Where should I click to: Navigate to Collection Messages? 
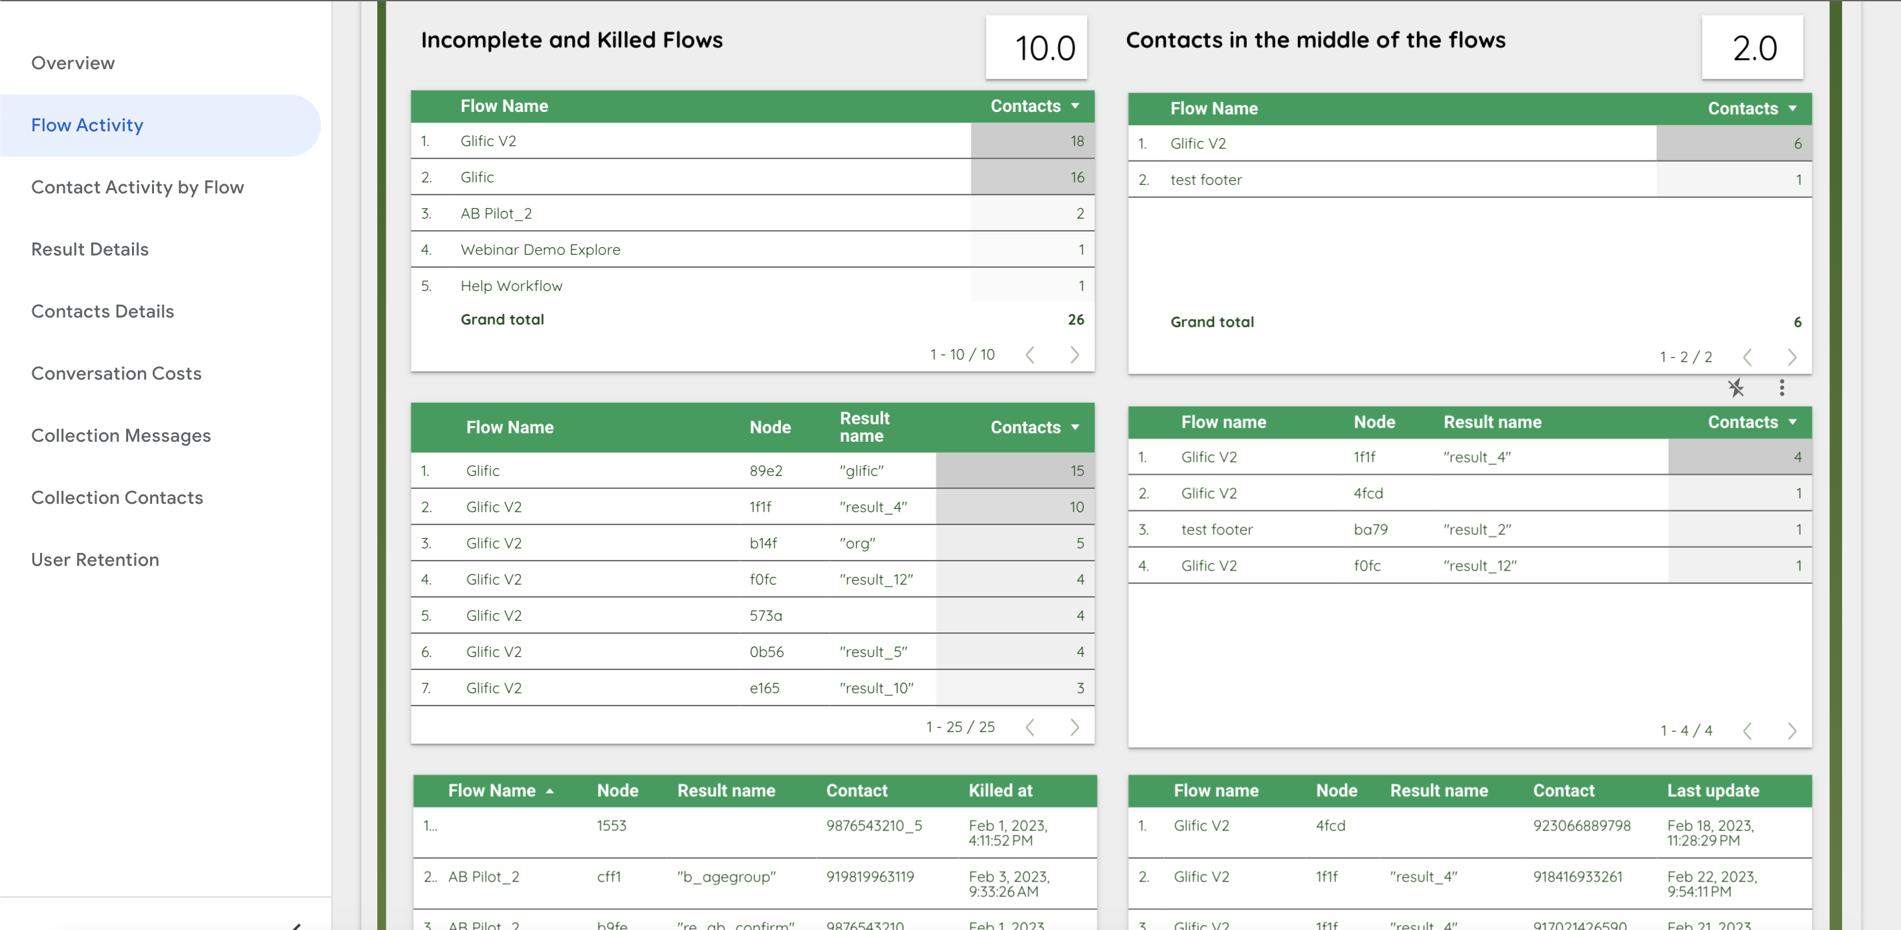(120, 435)
